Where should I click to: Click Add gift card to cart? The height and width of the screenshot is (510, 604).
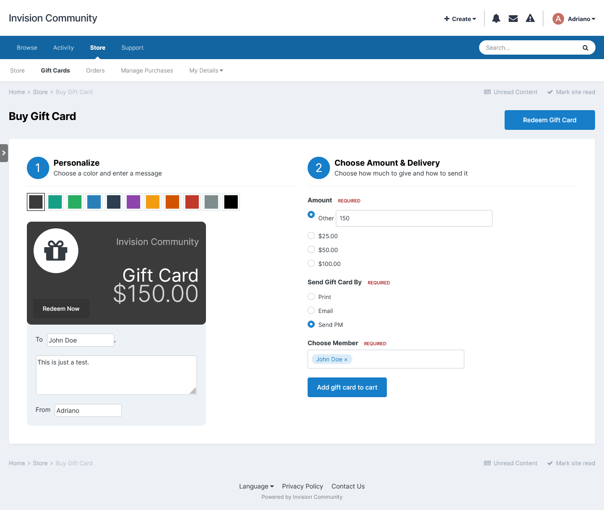(x=347, y=387)
